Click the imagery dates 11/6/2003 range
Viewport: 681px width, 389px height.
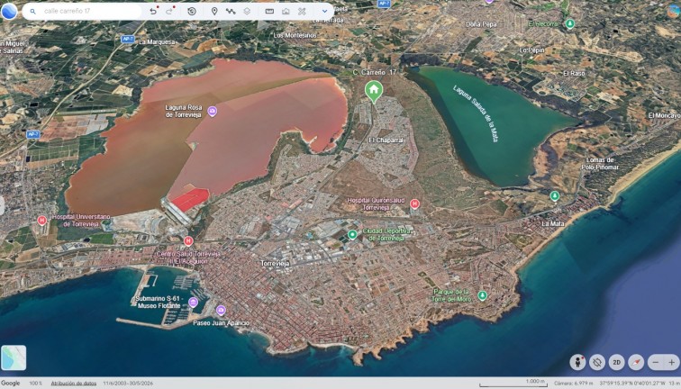128,384
